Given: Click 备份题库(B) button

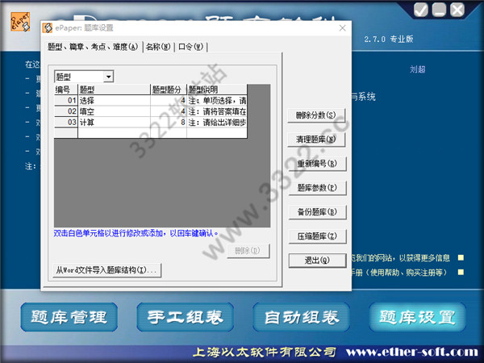Looking at the screenshot, I should pyautogui.click(x=317, y=211).
